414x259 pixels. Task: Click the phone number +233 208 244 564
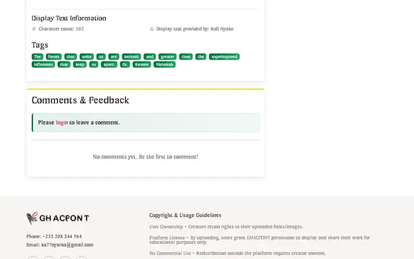coord(62,236)
